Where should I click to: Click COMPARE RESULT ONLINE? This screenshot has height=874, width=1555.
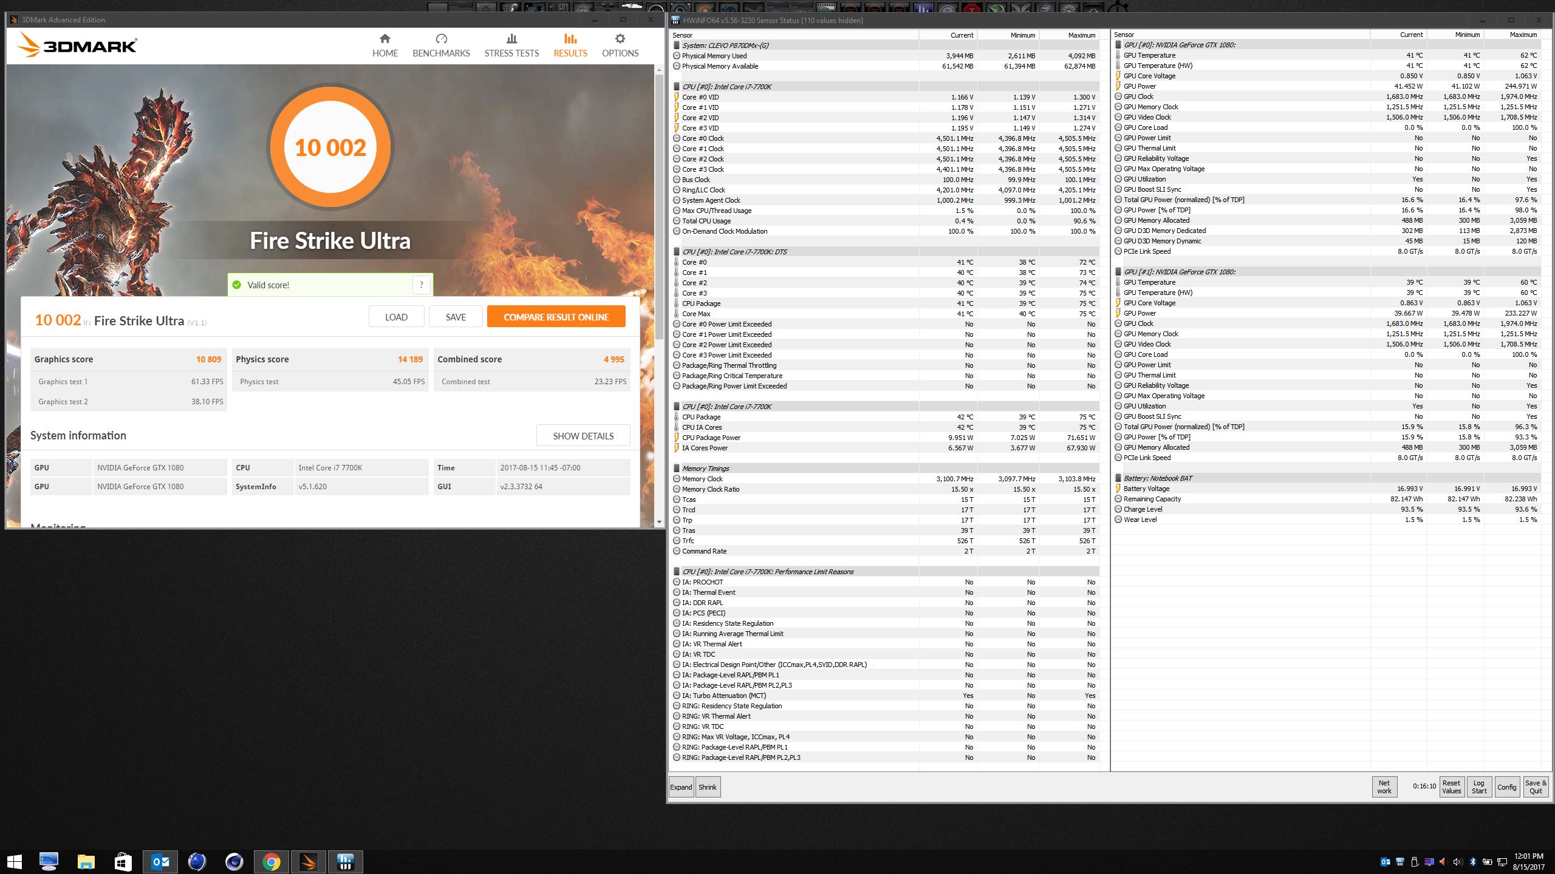[556, 317]
